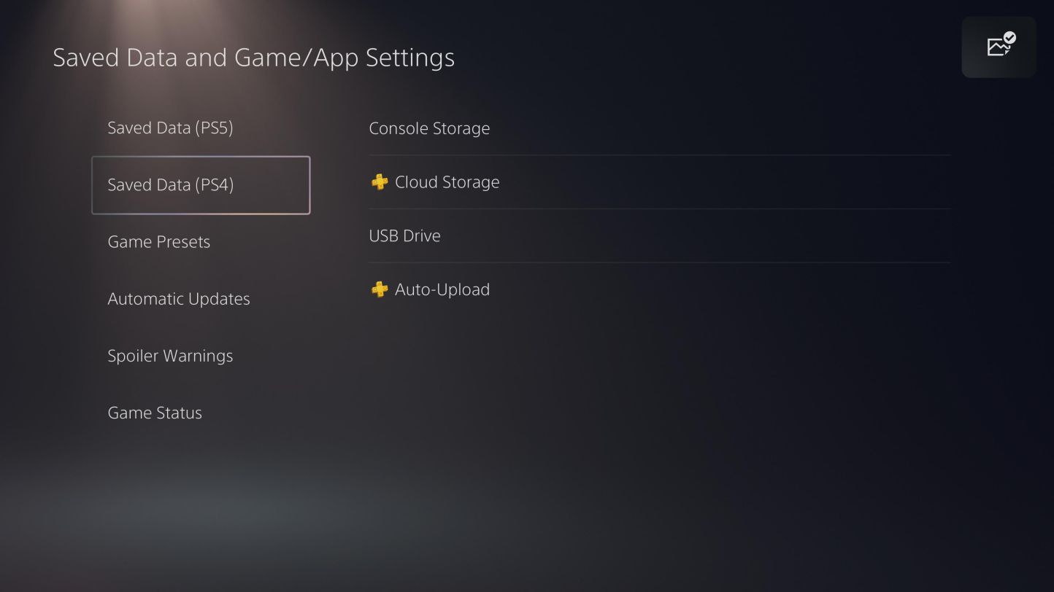The width and height of the screenshot is (1054, 592).
Task: Open the screenshot confirmation notification at top right
Action: (x=999, y=46)
